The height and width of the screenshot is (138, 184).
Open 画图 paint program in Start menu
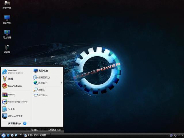16,79
